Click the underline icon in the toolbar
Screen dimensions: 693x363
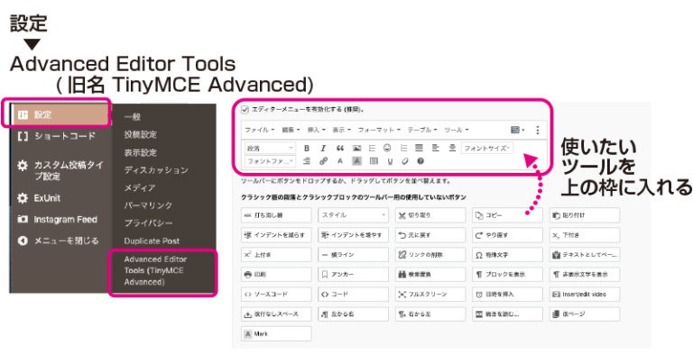pyautogui.click(x=388, y=161)
